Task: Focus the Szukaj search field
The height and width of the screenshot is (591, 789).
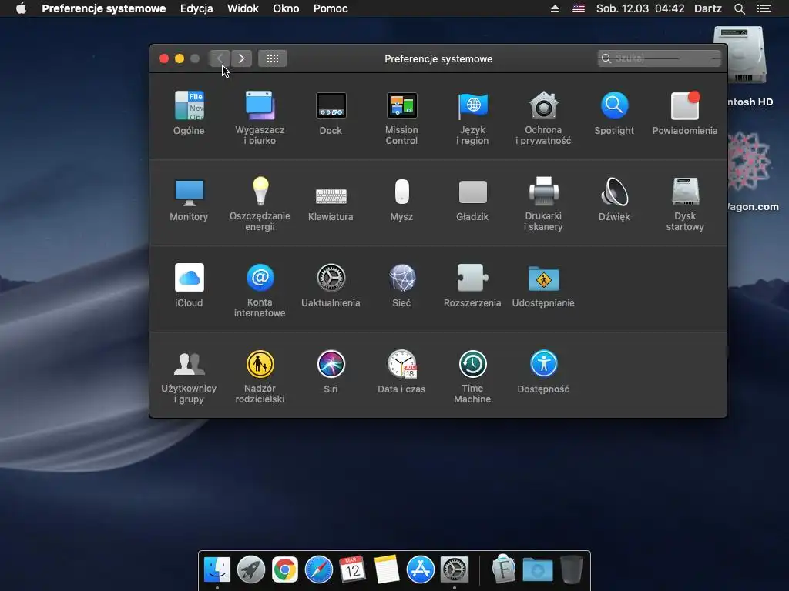Action: 660,58
